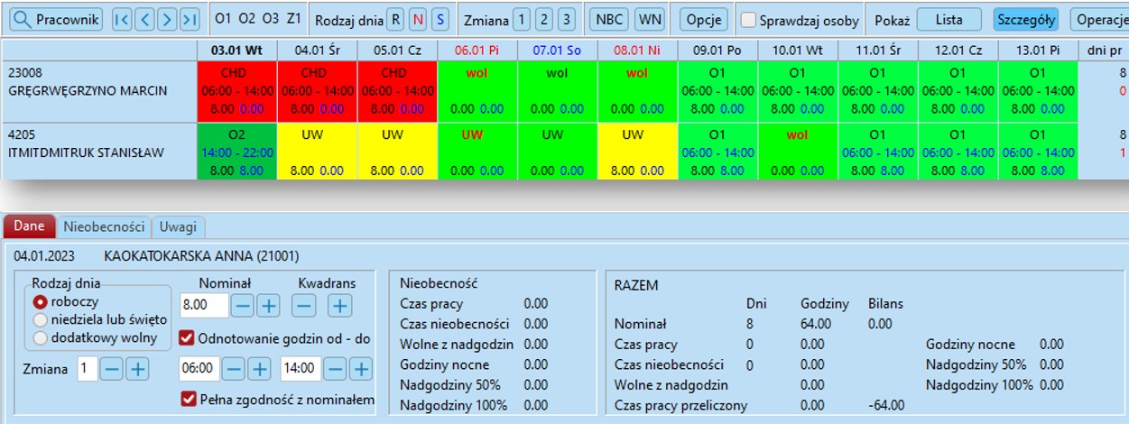Image resolution: width=1129 pixels, height=424 pixels.
Task: Increase by a Kwadrans
Action: (x=338, y=306)
